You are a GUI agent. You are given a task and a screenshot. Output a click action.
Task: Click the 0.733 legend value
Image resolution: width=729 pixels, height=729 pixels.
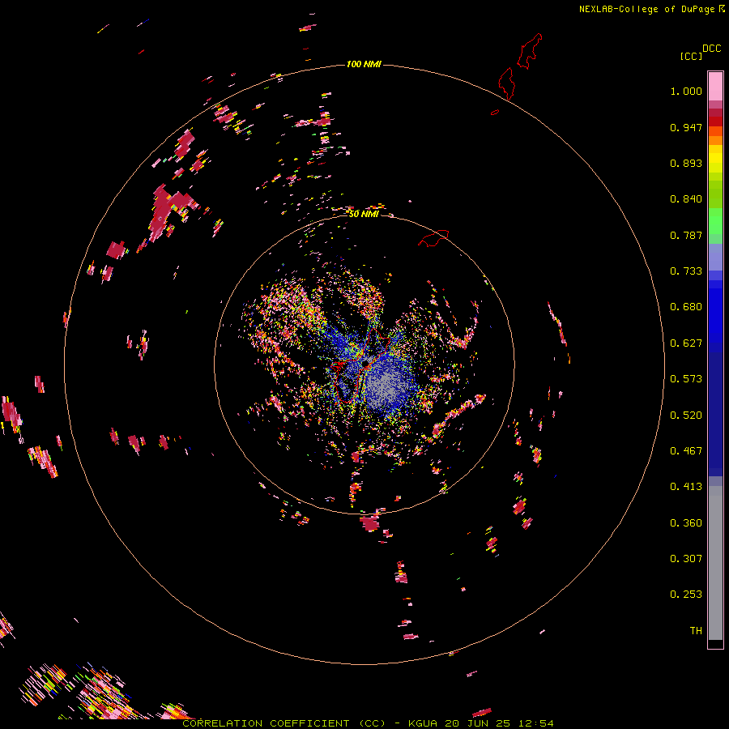(686, 271)
